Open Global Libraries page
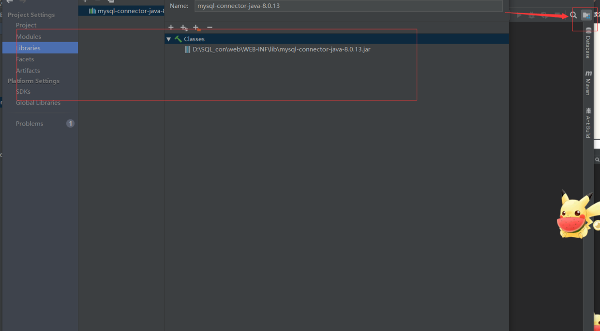Viewport: 600px width, 331px height. pos(38,102)
